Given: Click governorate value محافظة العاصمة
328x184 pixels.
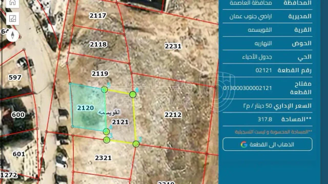Looking at the screenshot, I should pyautogui.click(x=251, y=3).
